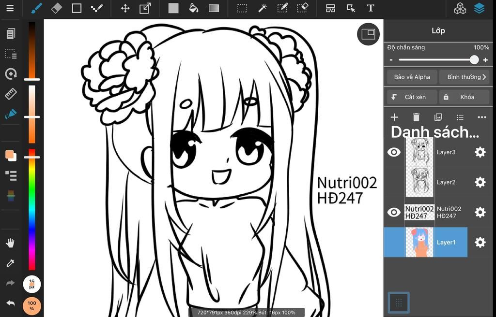
Task: Select the Eyedropper tool
Action: point(11,263)
